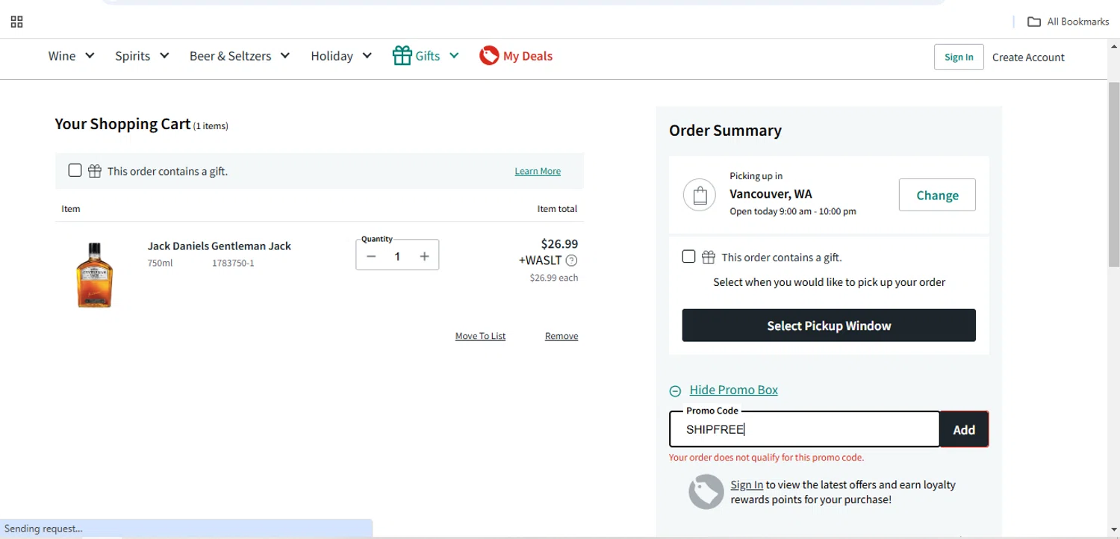Open the browser apps grid icon
Image resolution: width=1120 pixels, height=539 pixels.
(16, 22)
